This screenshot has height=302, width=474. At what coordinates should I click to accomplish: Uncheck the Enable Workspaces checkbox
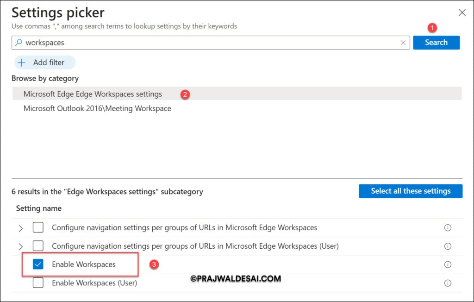(38, 264)
